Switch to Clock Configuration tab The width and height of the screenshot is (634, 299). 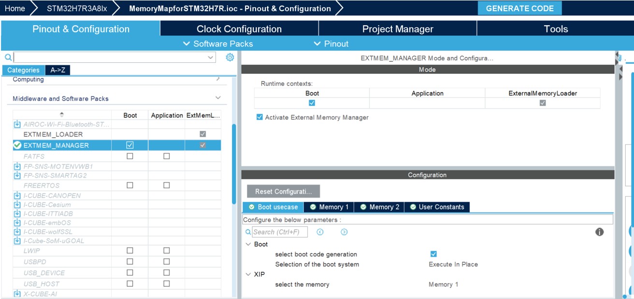239,29
